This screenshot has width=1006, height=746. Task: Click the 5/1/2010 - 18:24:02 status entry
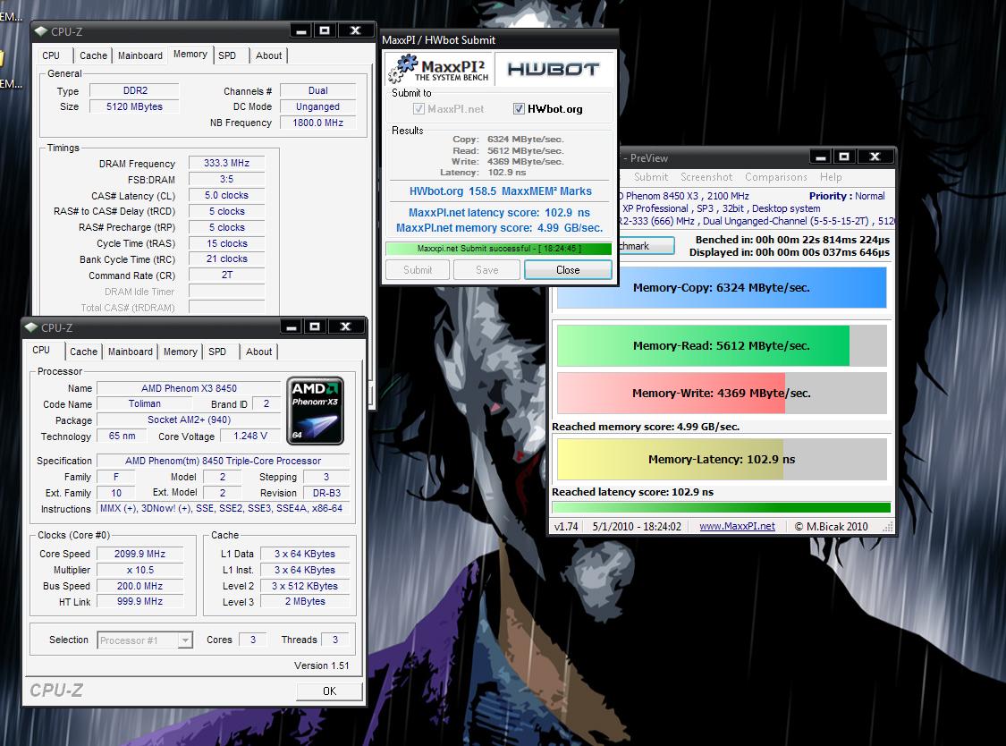[637, 527]
